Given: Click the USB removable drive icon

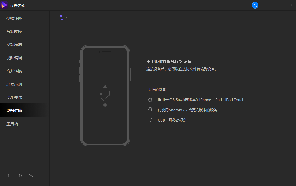Looking at the screenshot, I should point(150,120).
